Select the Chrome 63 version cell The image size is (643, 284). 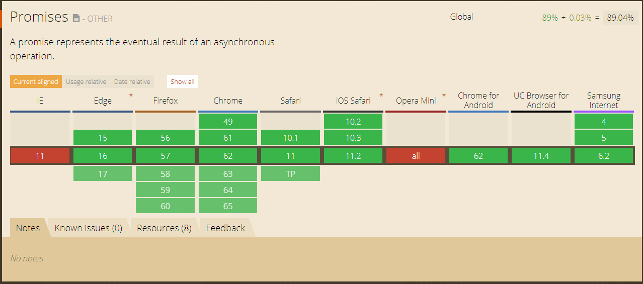pos(228,174)
